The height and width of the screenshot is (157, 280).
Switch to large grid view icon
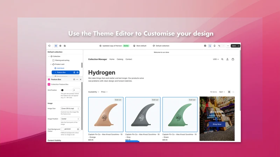[x=229, y=92]
